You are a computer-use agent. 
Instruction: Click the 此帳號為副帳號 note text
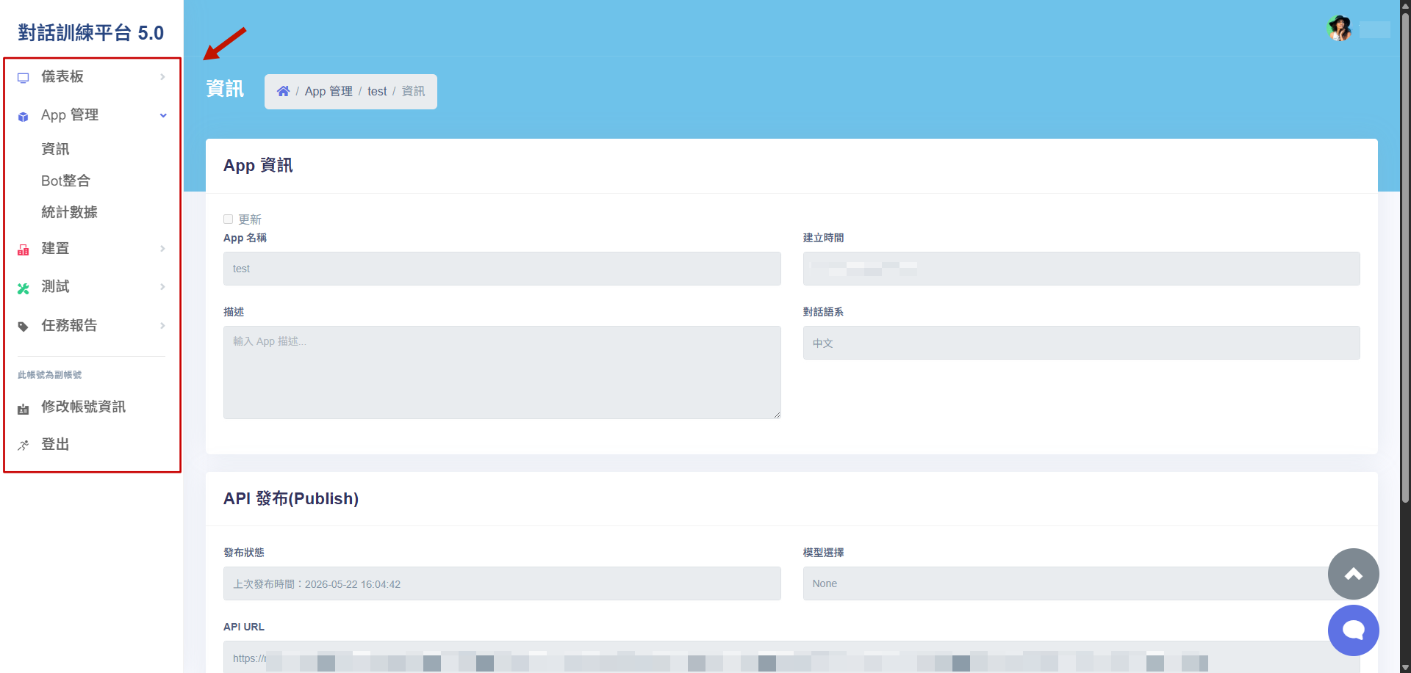coord(50,375)
